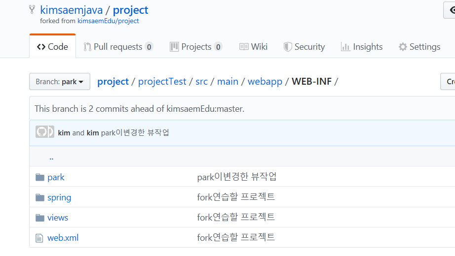Open the Settings tab
The width and height of the screenshot is (455, 256).
click(x=419, y=47)
